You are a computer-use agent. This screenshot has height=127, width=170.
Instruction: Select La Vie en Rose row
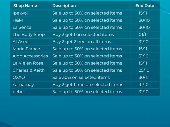(x=85, y=63)
